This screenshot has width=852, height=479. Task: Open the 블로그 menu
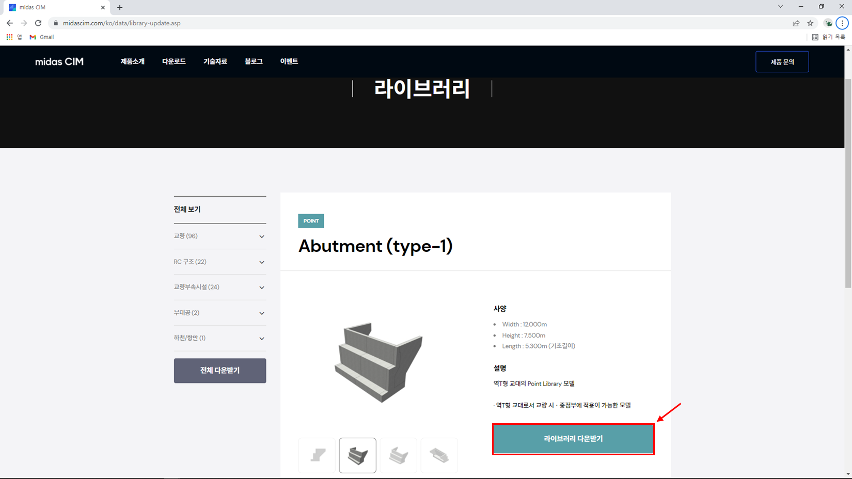(x=254, y=61)
